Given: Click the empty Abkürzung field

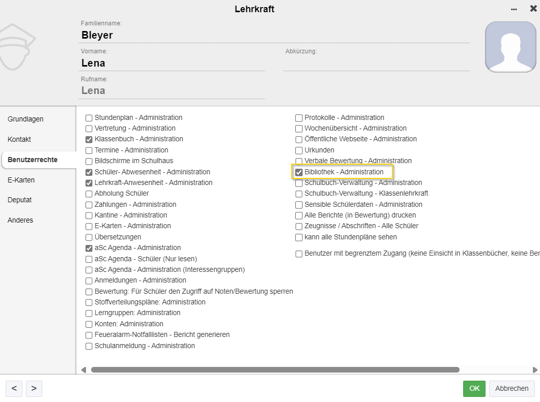Looking at the screenshot, I should (376, 64).
